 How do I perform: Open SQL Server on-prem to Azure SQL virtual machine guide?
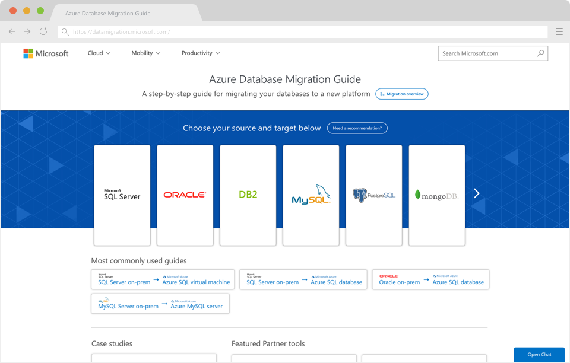pos(163,279)
